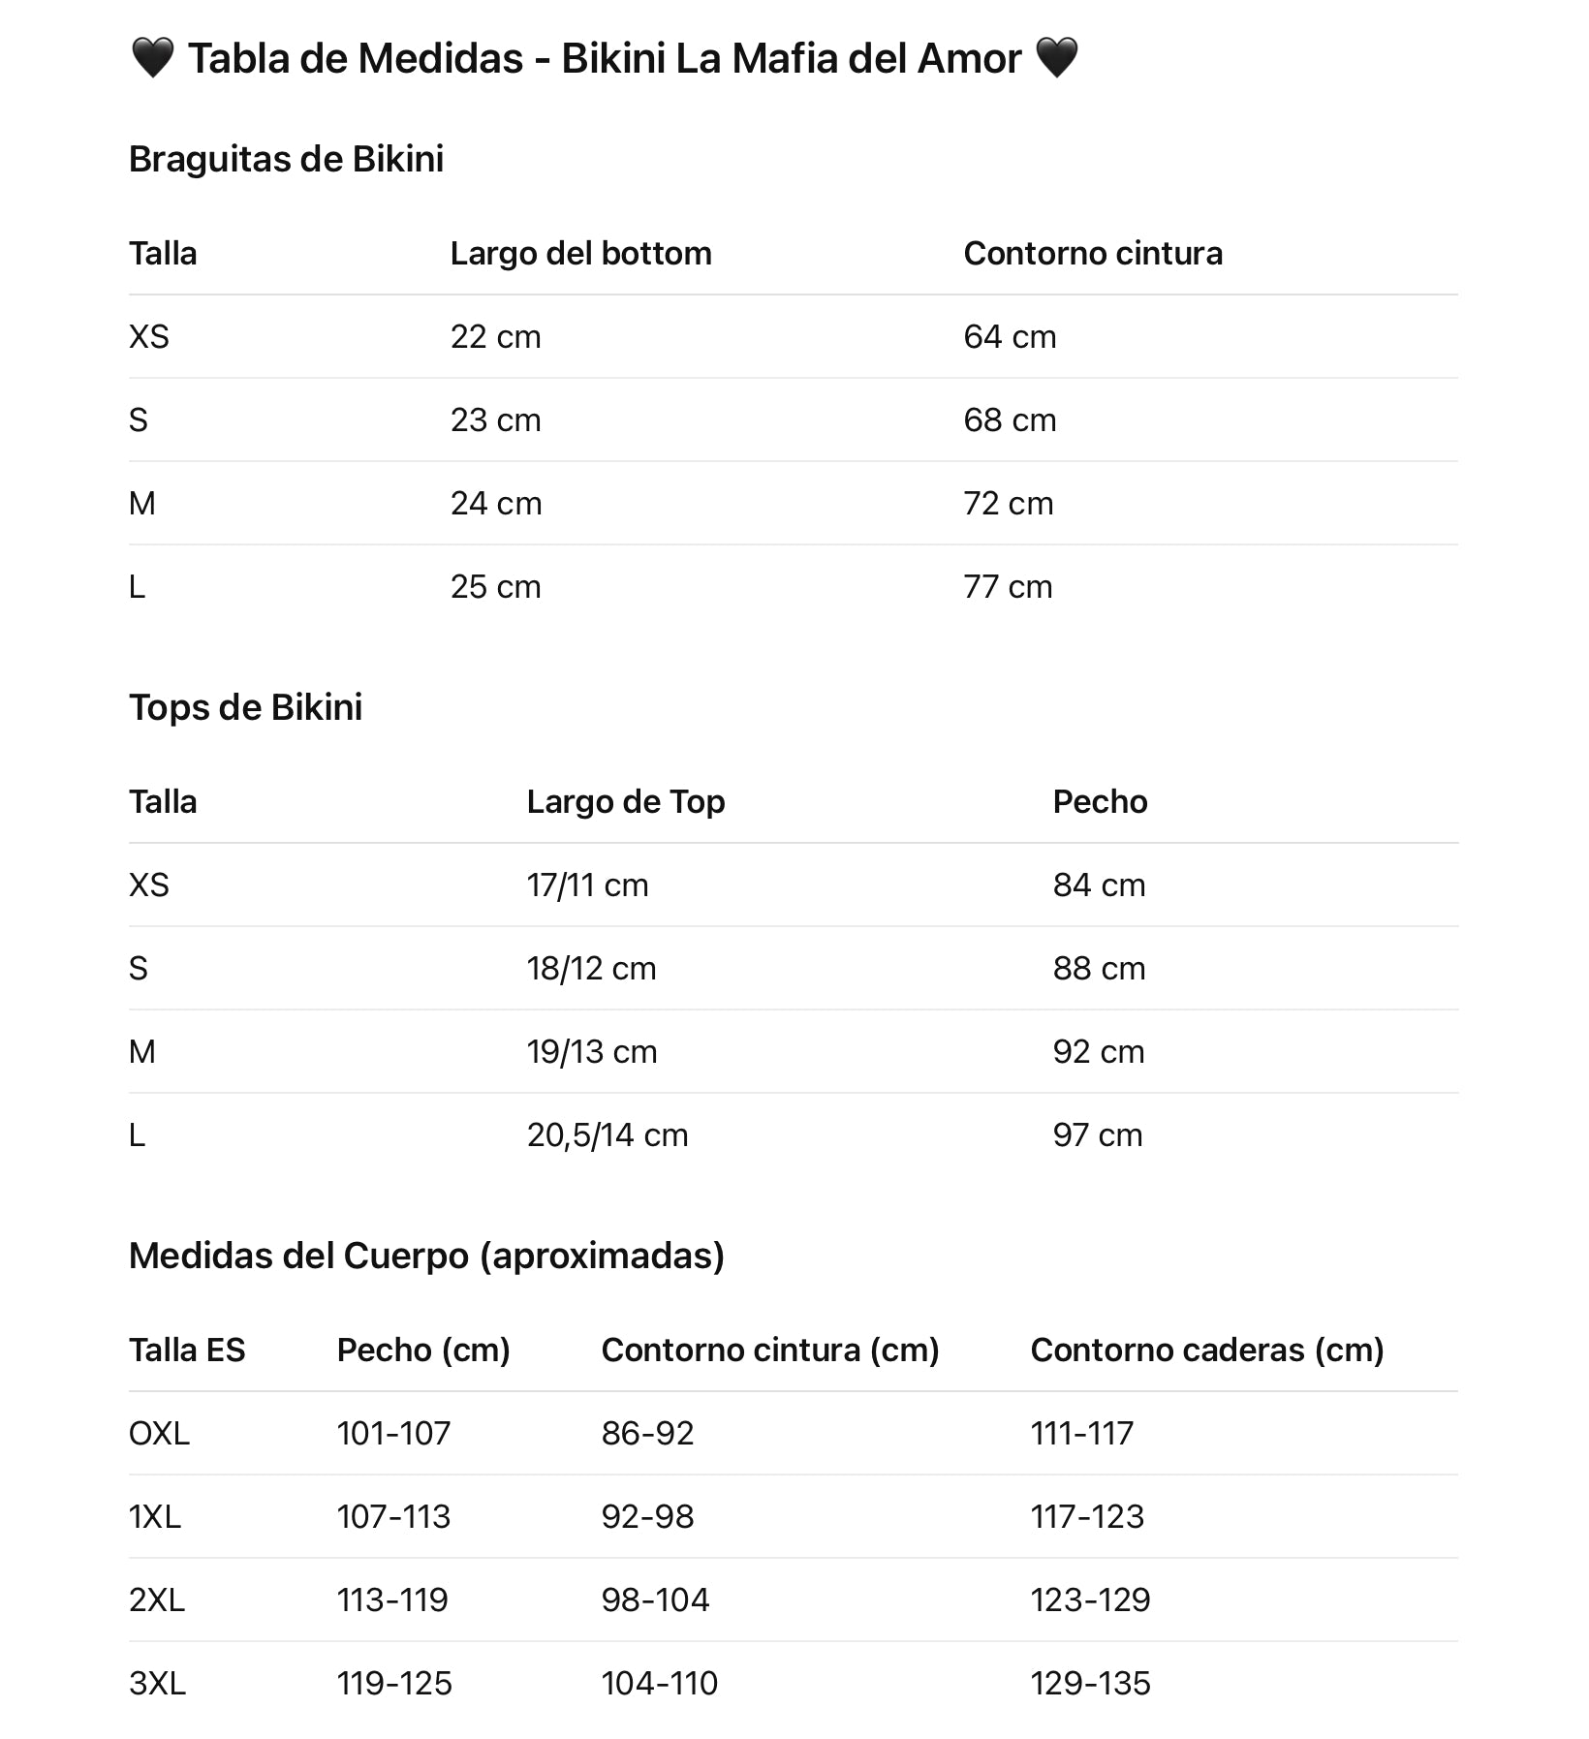Image resolution: width=1589 pixels, height=1739 pixels.
Task: Select the Tops de Bikini heading
Action: pyautogui.click(x=245, y=707)
